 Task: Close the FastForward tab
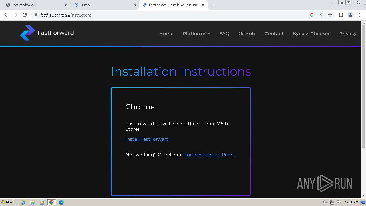pos(203,5)
